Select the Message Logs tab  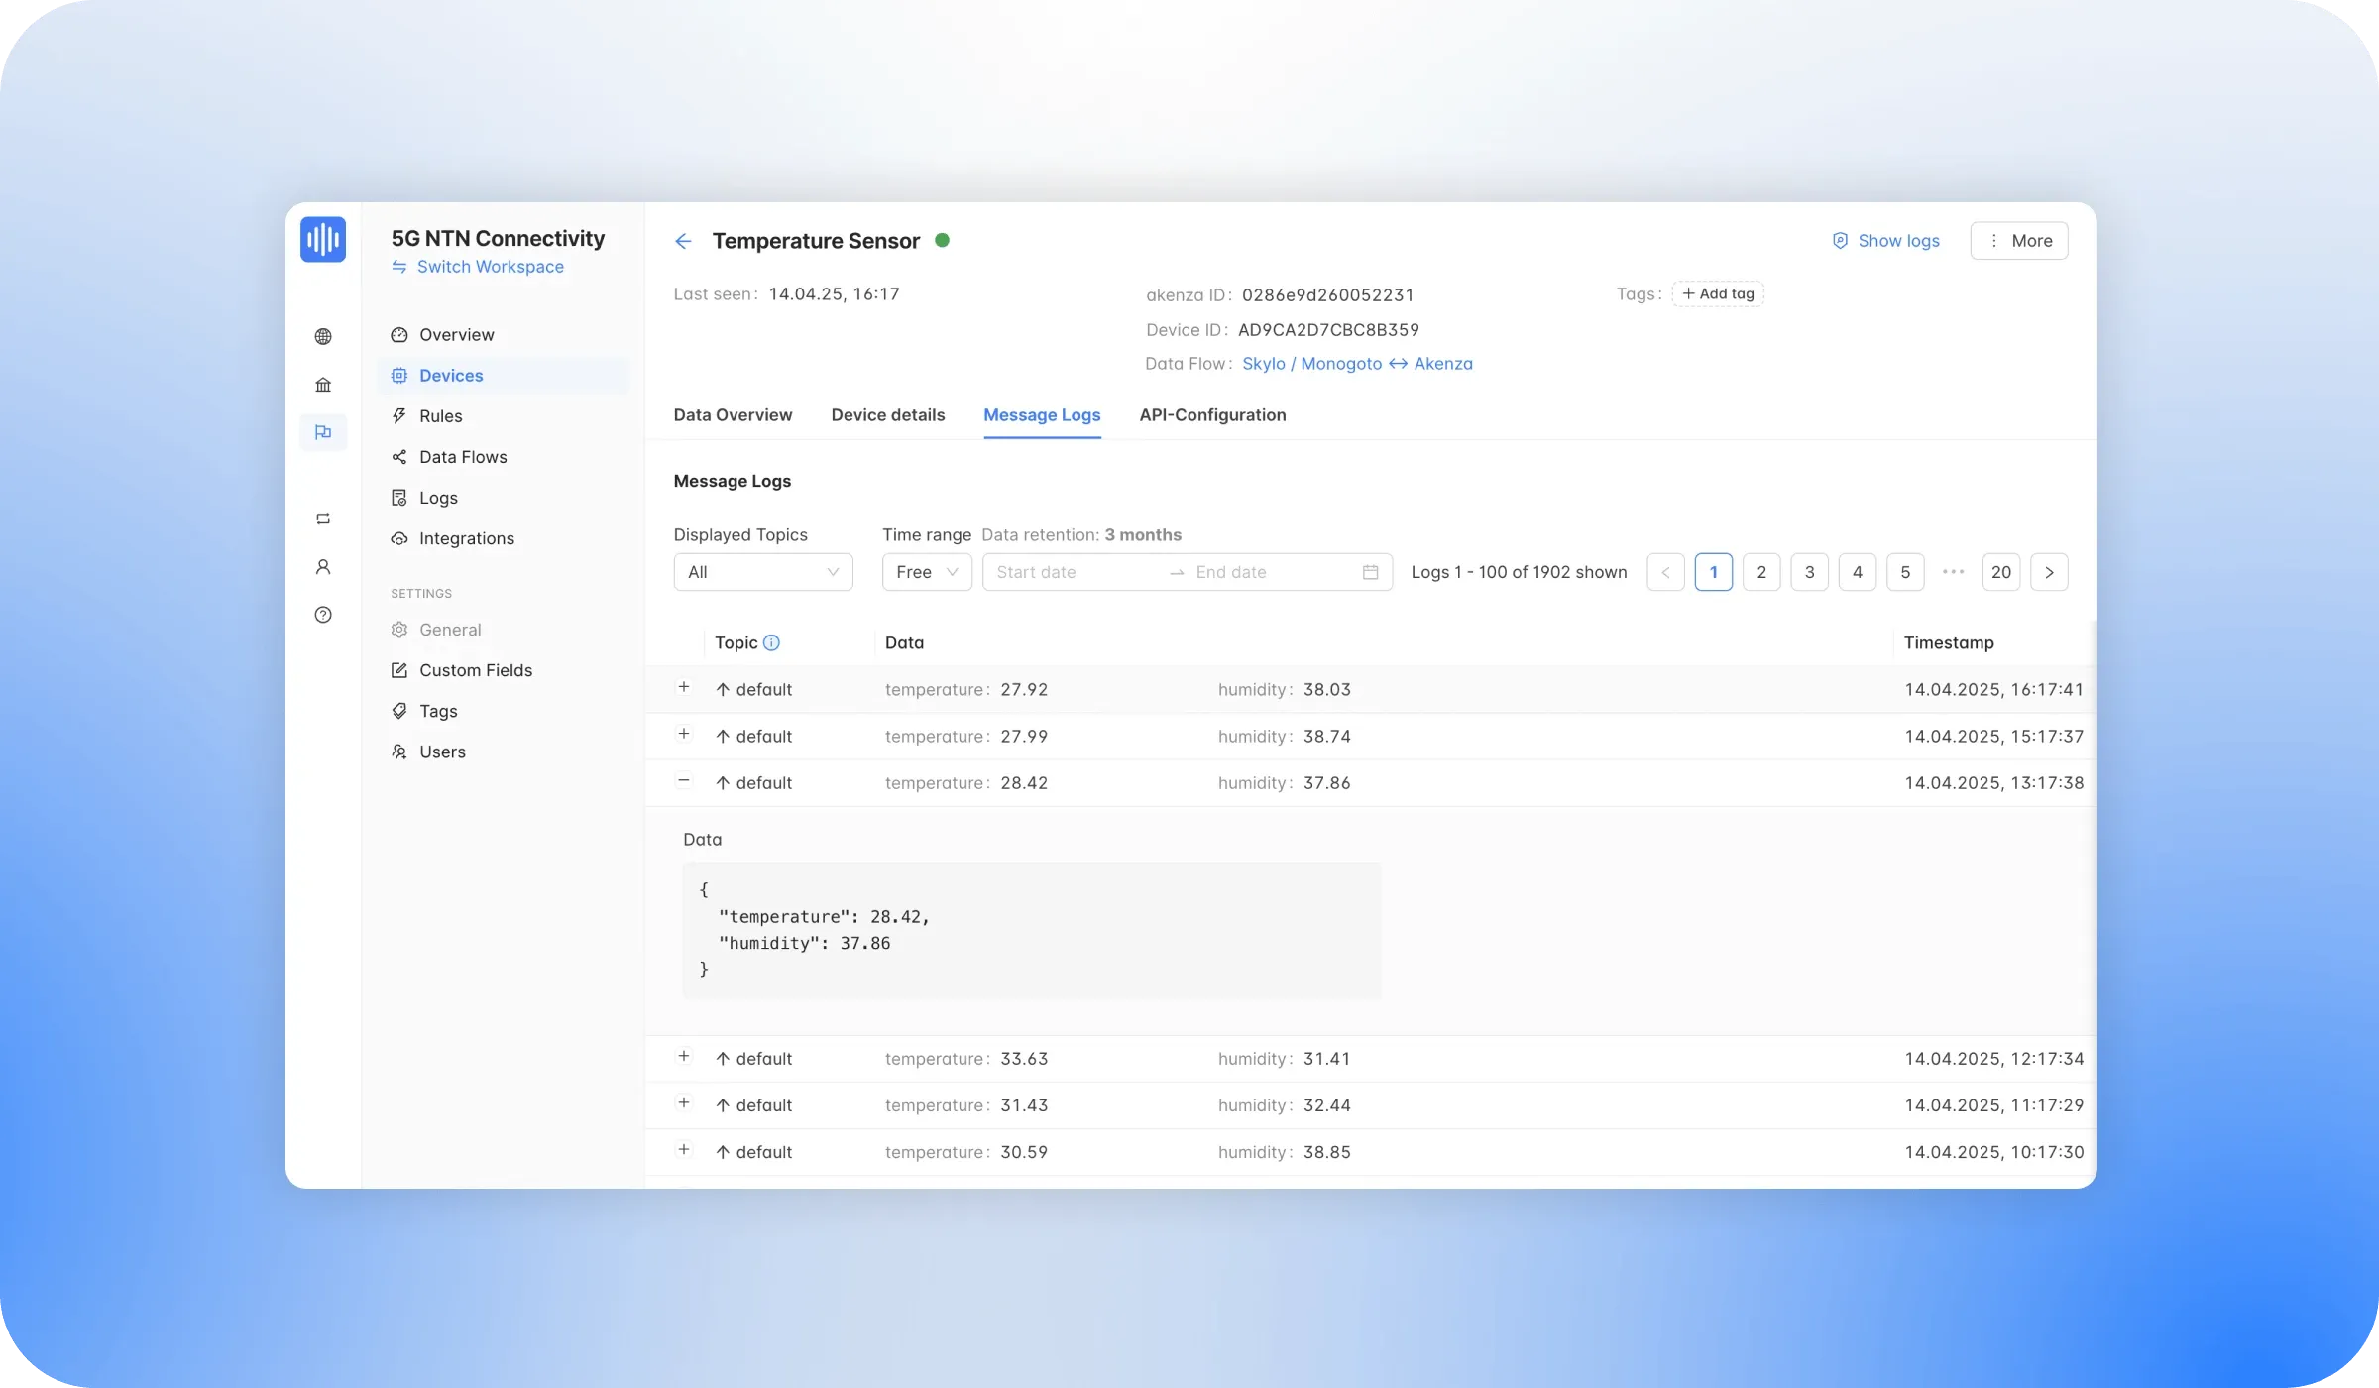tap(1042, 415)
